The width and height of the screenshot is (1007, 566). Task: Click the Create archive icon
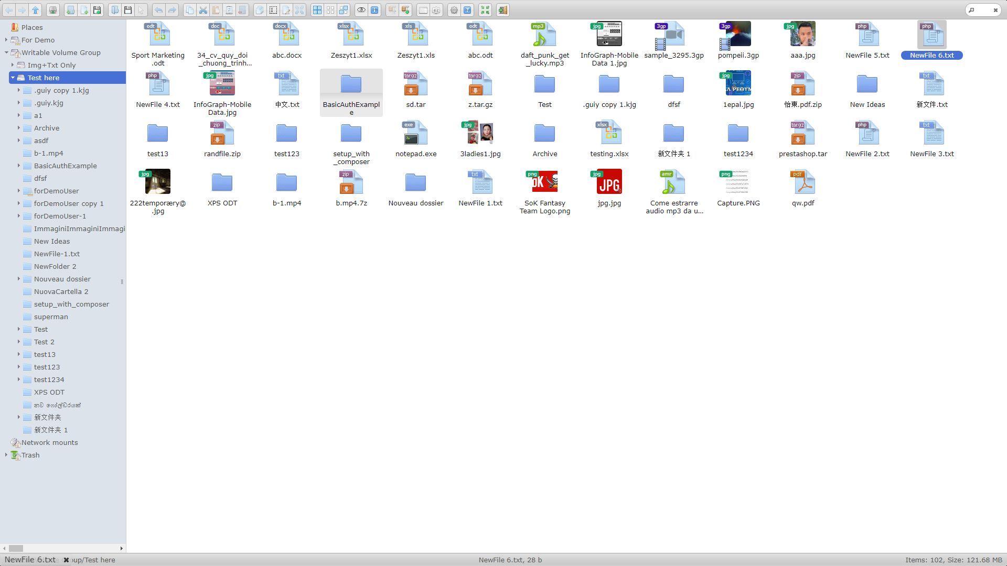tap(405, 10)
